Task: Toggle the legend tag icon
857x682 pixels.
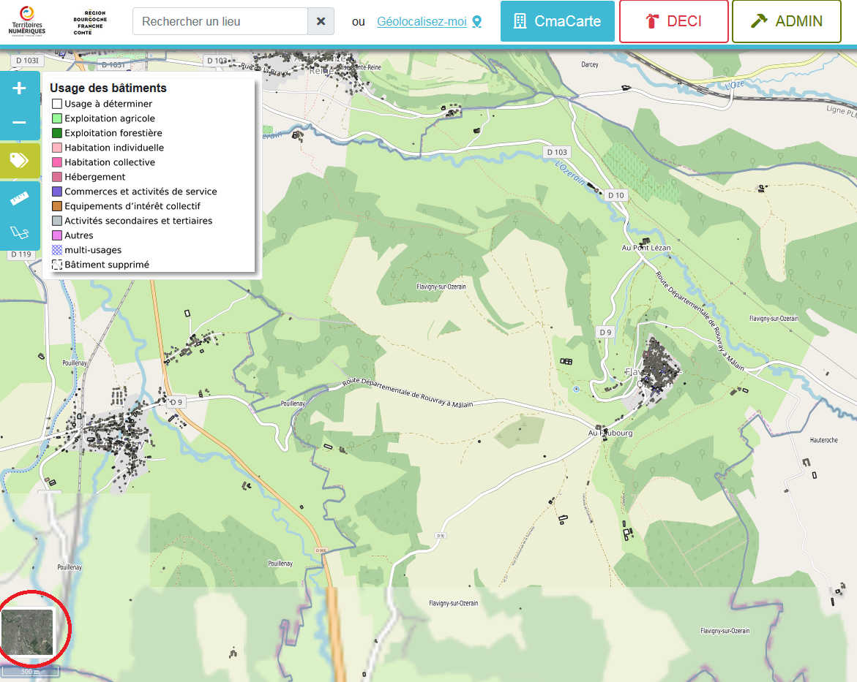Action: tap(20, 160)
